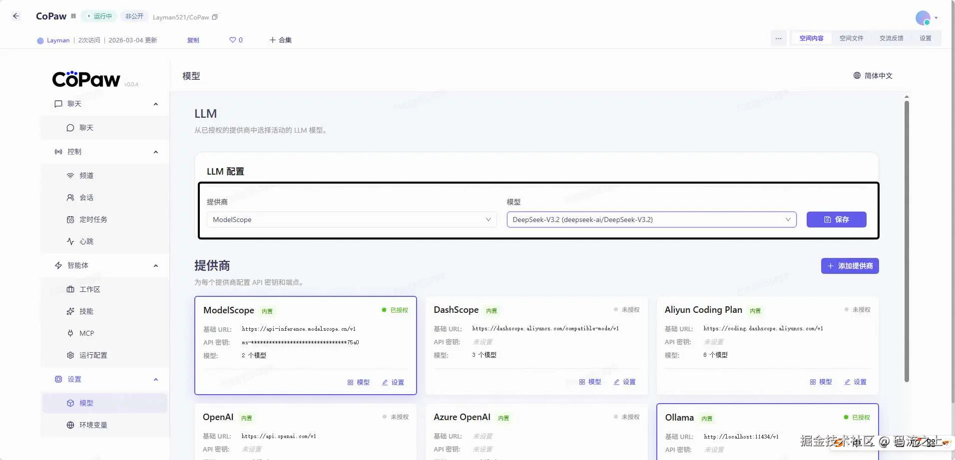Switch to the 空间内容 tab

coord(811,38)
